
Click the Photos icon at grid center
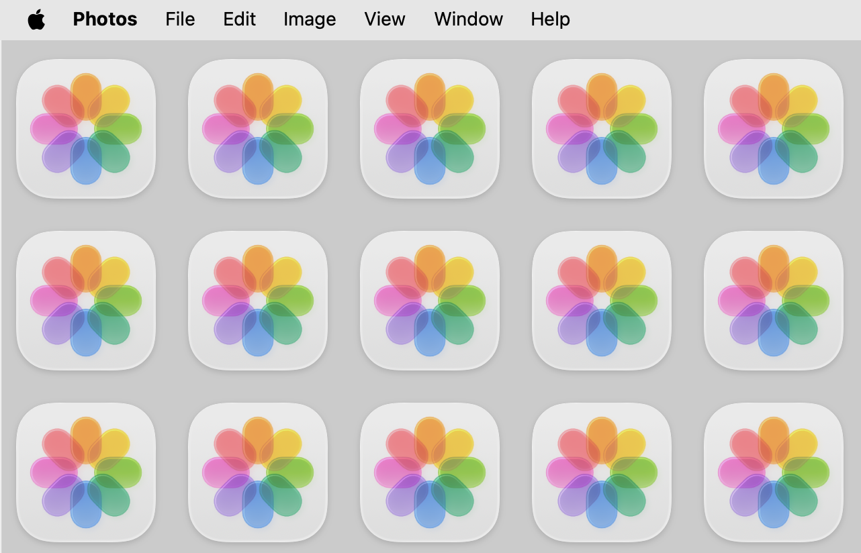(430, 300)
